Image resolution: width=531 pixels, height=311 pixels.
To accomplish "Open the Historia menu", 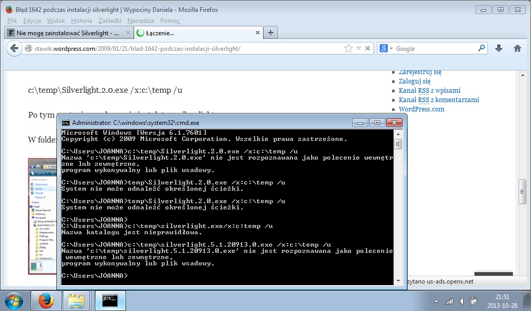I will click(81, 21).
